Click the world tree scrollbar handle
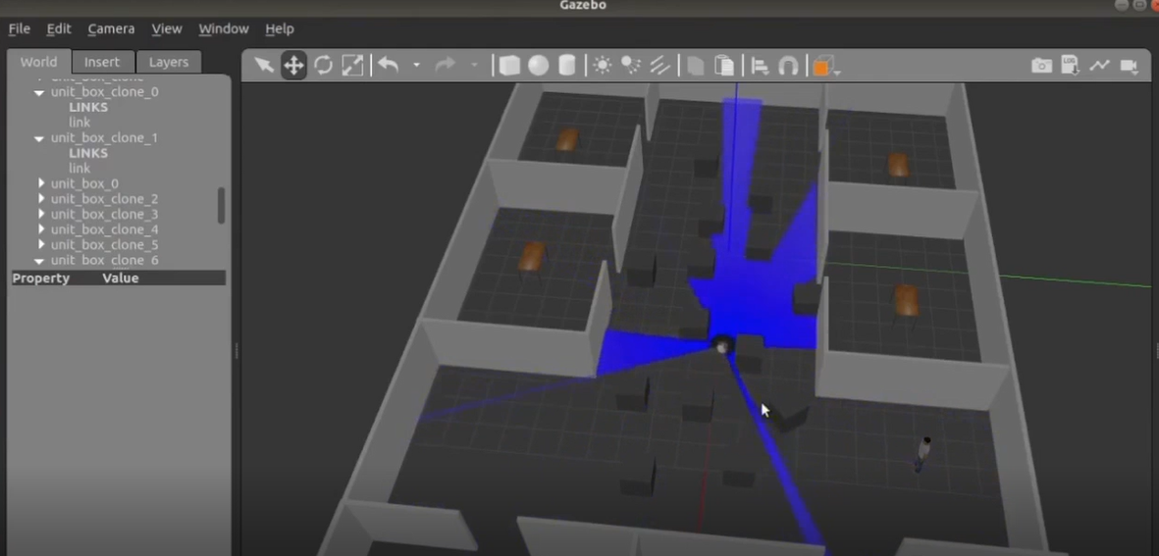 pos(221,205)
